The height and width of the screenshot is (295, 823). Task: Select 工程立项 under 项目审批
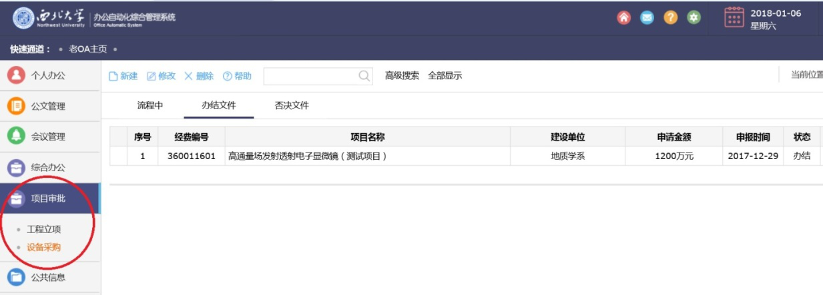[x=44, y=229]
